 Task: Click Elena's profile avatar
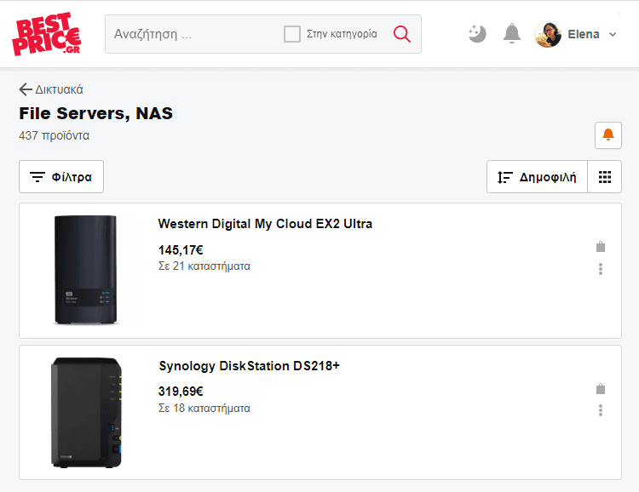click(548, 34)
